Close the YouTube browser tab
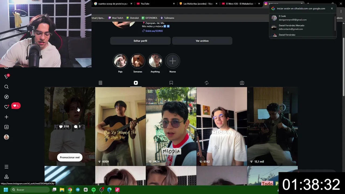This screenshot has width=345, height=194. (174, 4)
